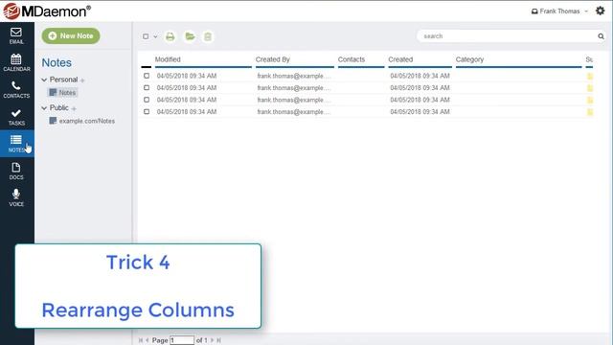Sort by the Modified column header
Image resolution: width=613 pixels, height=345 pixels.
click(x=168, y=59)
